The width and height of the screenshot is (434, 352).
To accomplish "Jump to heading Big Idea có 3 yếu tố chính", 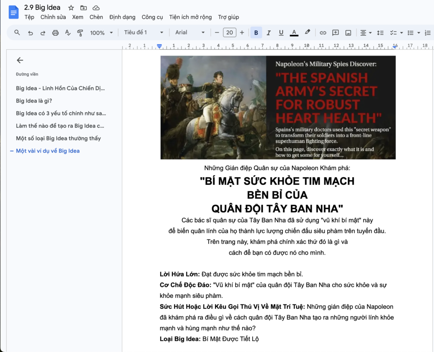I will (x=61, y=113).
